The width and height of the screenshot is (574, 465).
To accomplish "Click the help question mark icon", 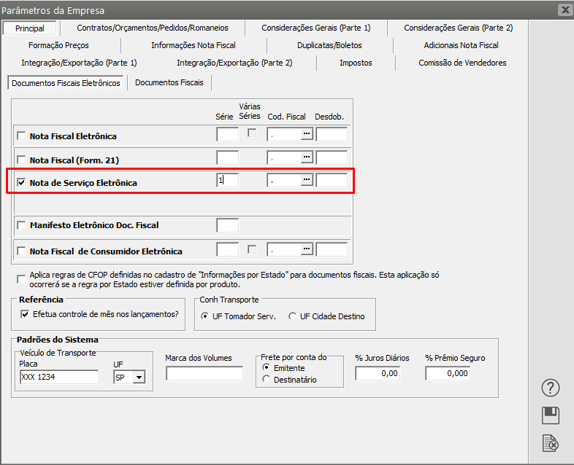I will pyautogui.click(x=550, y=388).
